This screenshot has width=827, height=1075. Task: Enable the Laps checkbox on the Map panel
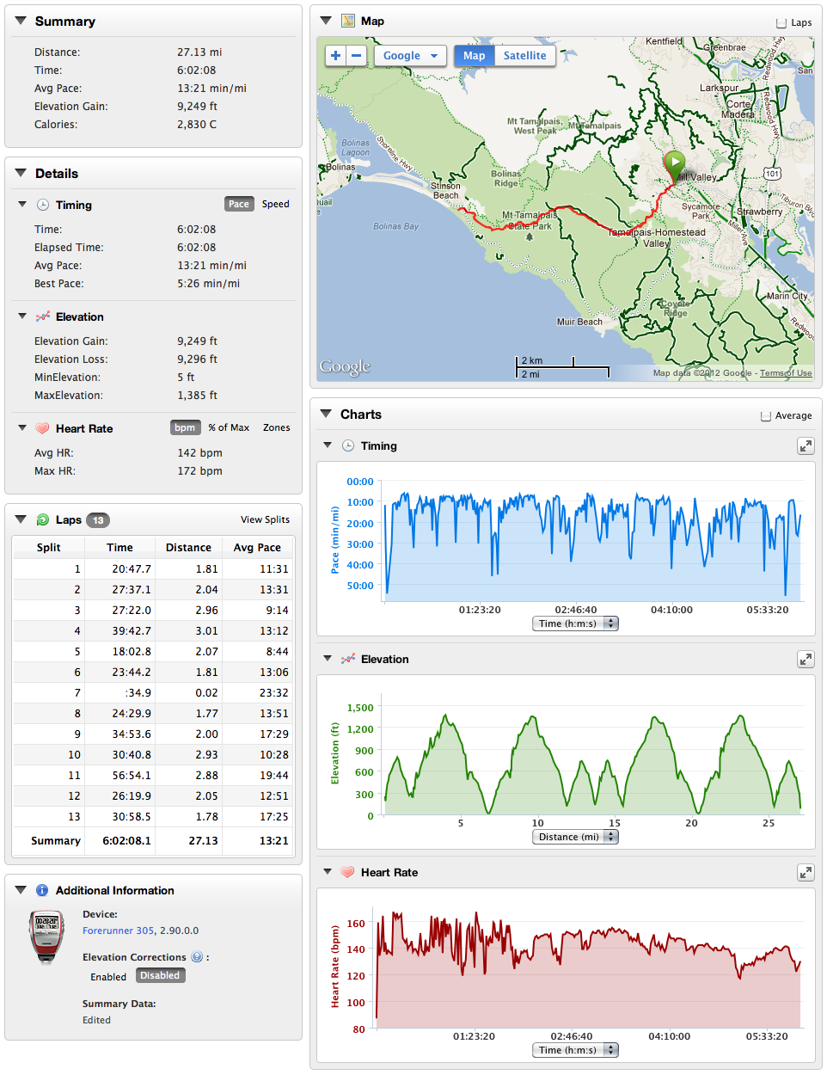(781, 23)
